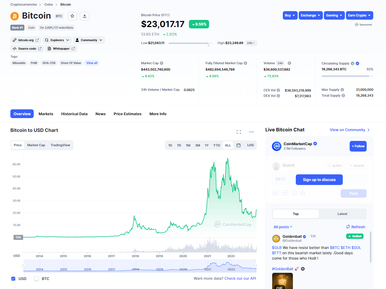This screenshot has height=289, width=386.
Task: Follow the CoinMarketCap account
Action: pos(358,146)
